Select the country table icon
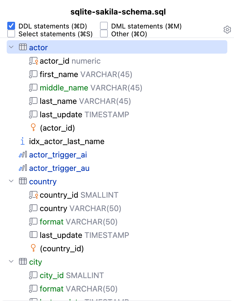The height and width of the screenshot is (301, 234). 22,181
